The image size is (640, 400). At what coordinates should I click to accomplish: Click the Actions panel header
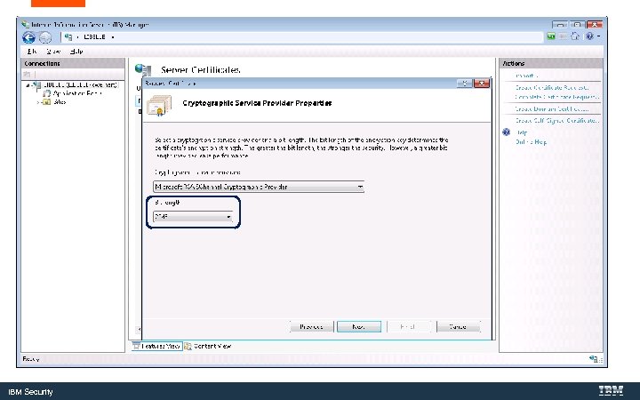(550, 64)
